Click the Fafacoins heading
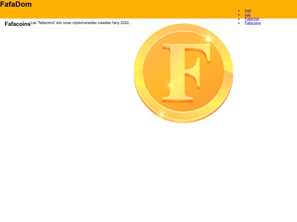This screenshot has height=222, width=297. click(x=18, y=24)
